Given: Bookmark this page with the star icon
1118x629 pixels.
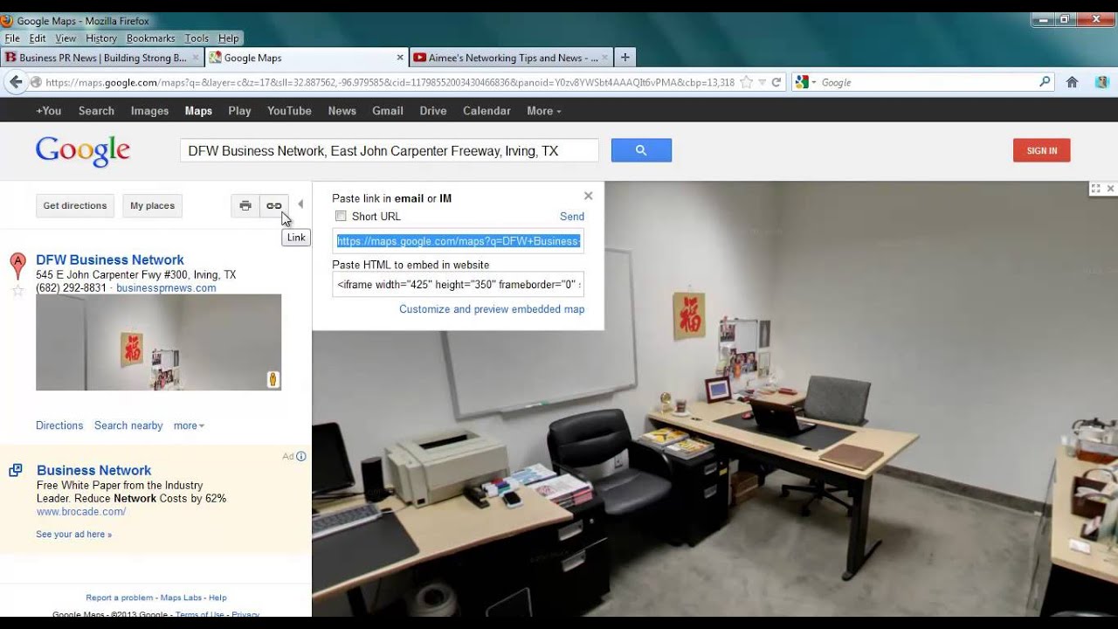Looking at the screenshot, I should tap(747, 82).
